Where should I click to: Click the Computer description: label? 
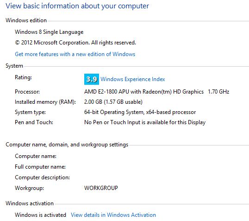(42, 177)
